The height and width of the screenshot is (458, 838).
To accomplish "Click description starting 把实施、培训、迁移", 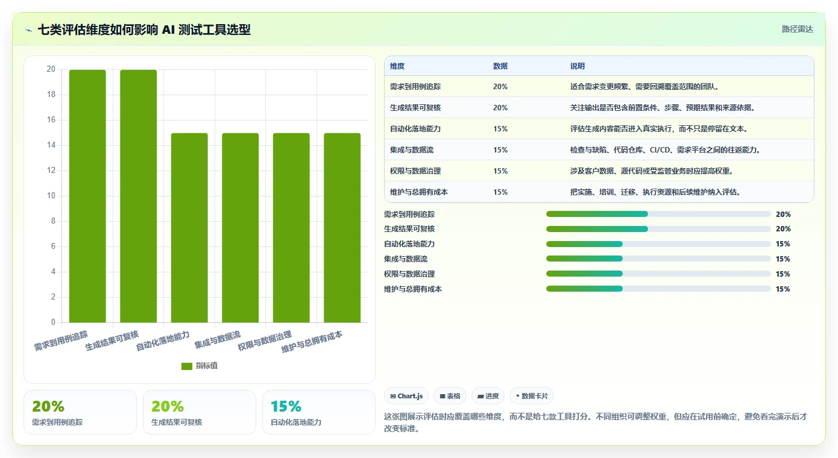I will [655, 192].
